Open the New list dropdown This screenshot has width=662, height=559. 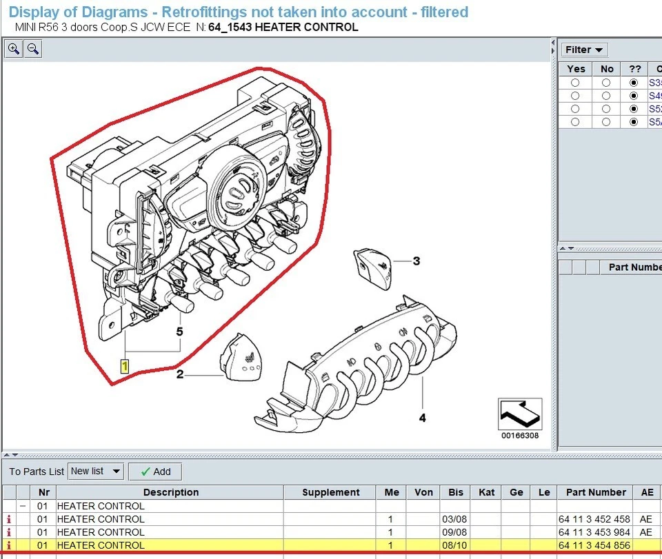pos(96,471)
